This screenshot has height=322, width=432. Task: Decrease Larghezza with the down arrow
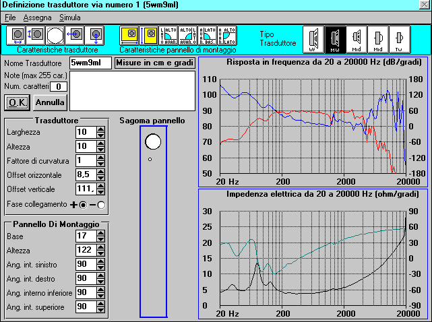pos(101,135)
